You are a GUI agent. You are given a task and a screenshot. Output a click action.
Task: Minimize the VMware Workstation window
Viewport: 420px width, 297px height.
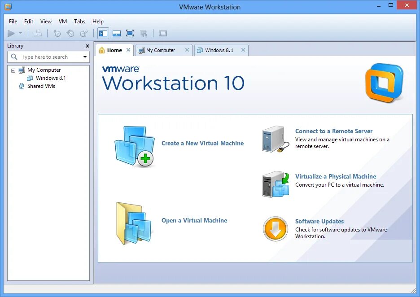[x=379, y=6]
